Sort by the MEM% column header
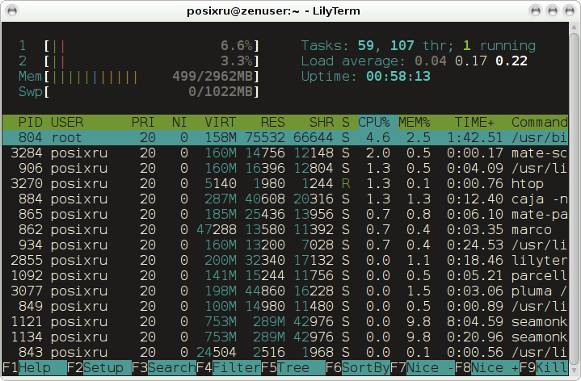Screen dimensions: 581x381 (x=415, y=122)
